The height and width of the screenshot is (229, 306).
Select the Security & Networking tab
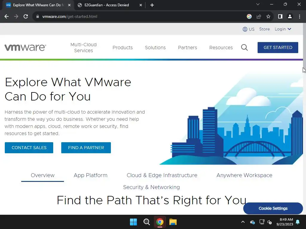point(152,187)
